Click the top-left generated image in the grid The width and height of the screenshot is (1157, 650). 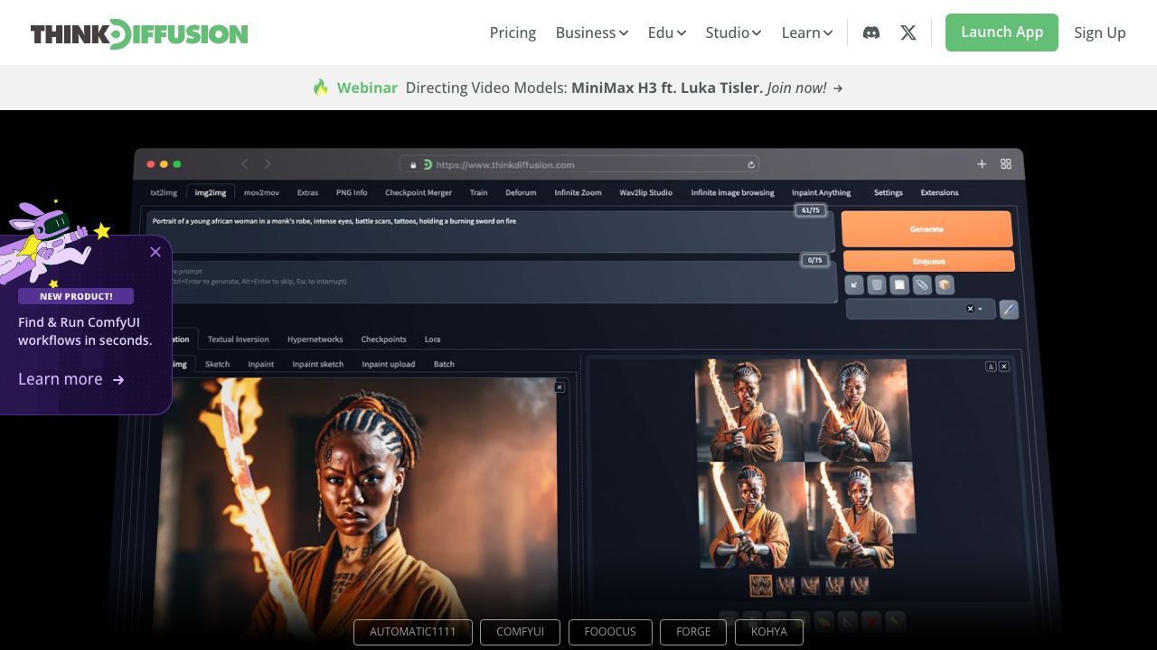[748, 411]
